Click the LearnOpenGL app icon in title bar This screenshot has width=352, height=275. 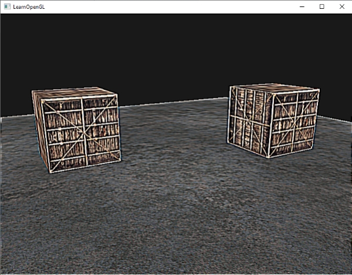tap(7, 6)
